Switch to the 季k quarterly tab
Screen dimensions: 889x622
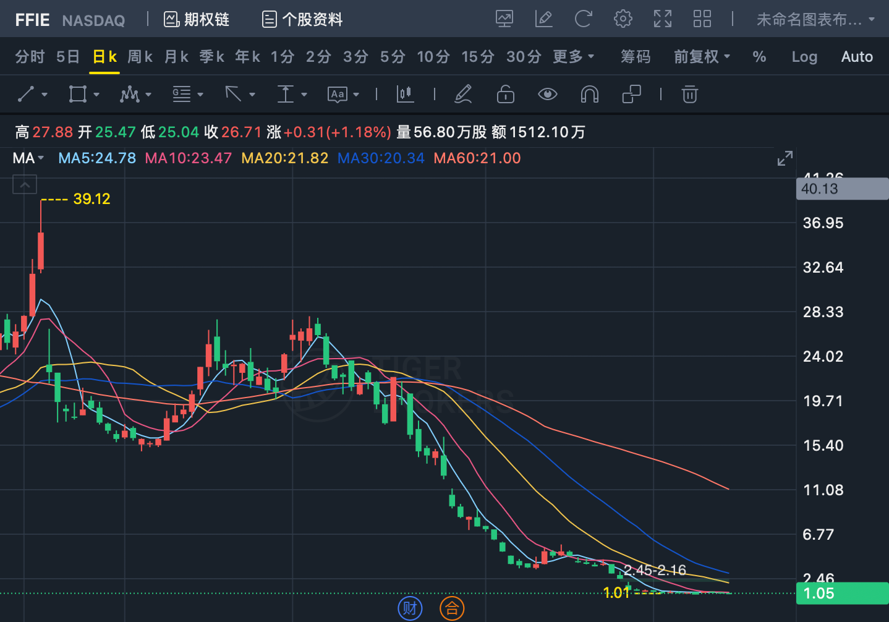pyautogui.click(x=212, y=57)
